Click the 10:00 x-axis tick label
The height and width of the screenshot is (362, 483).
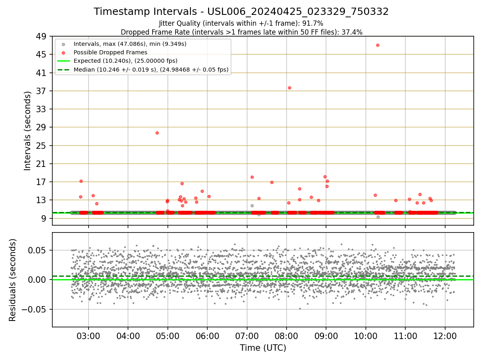pyautogui.click(x=365, y=337)
